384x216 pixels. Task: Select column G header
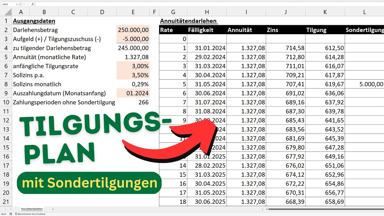click(173, 12)
